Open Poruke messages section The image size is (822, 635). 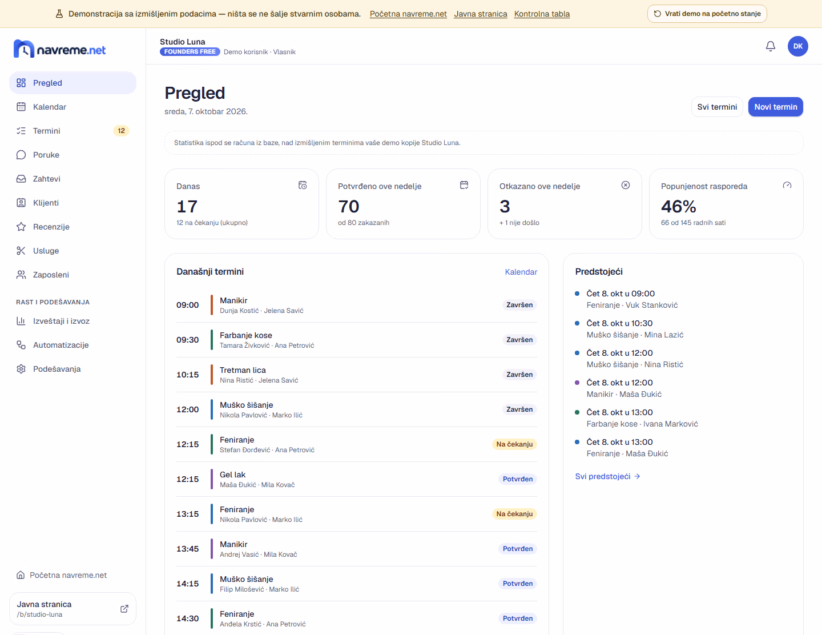[72, 155]
